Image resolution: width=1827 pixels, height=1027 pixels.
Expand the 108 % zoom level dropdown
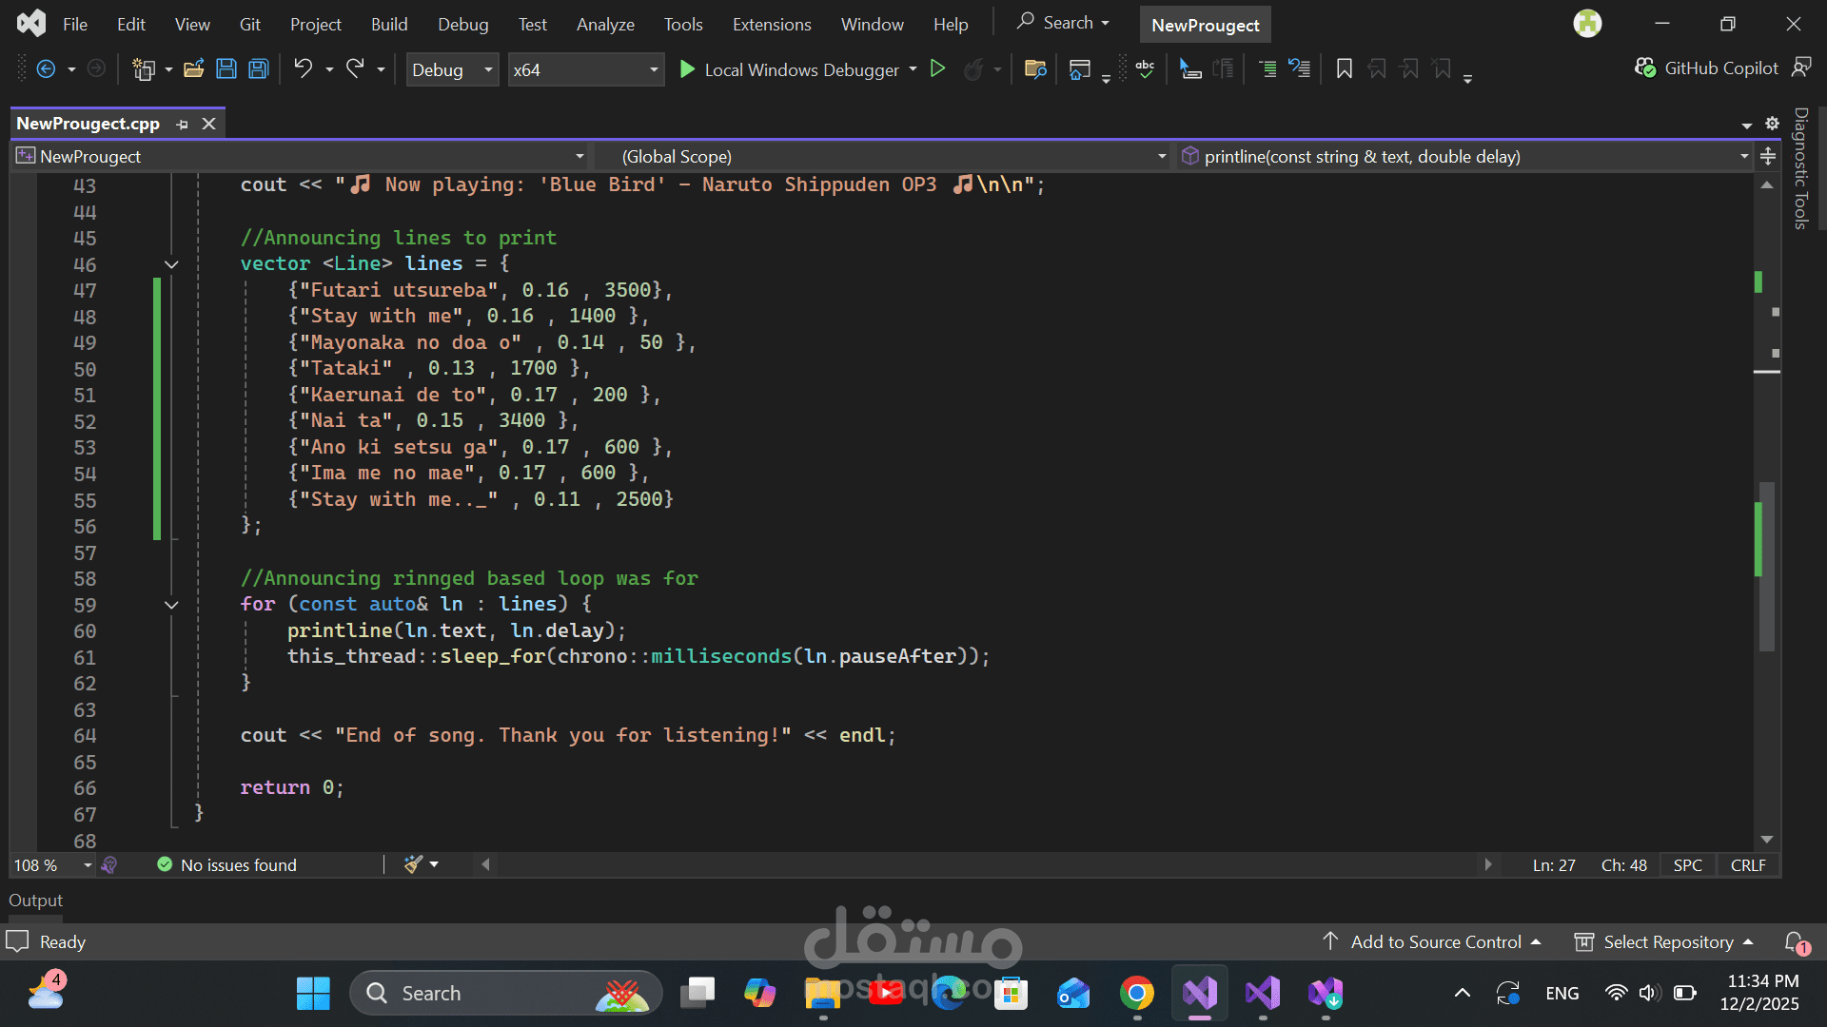pos(87,865)
